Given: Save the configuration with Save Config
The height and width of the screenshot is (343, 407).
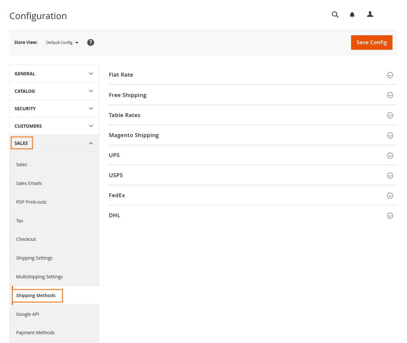Looking at the screenshot, I should tap(372, 42).
